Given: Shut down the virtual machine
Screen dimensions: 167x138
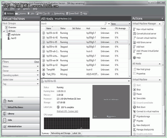Looking at the screenshot, I should 139,107.
